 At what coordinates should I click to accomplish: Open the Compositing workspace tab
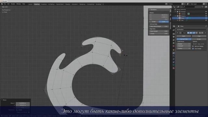pyautogui.click(x=91, y=4)
